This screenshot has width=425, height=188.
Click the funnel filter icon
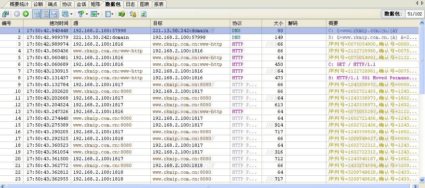tap(81, 14)
